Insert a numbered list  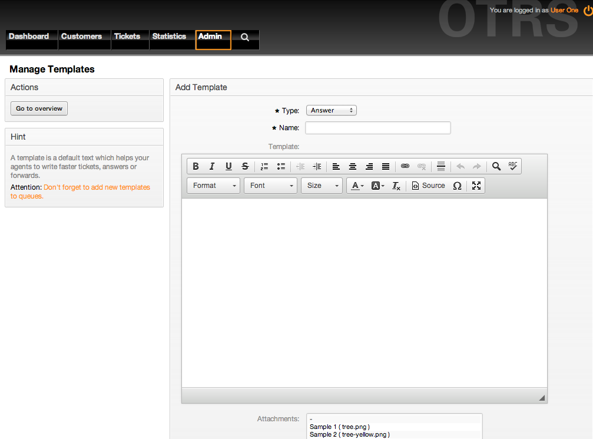[x=264, y=167]
